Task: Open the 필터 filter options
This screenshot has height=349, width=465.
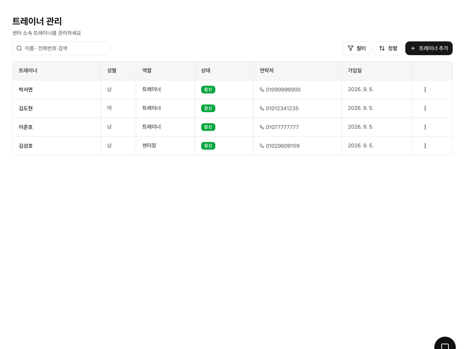Action: 356,48
